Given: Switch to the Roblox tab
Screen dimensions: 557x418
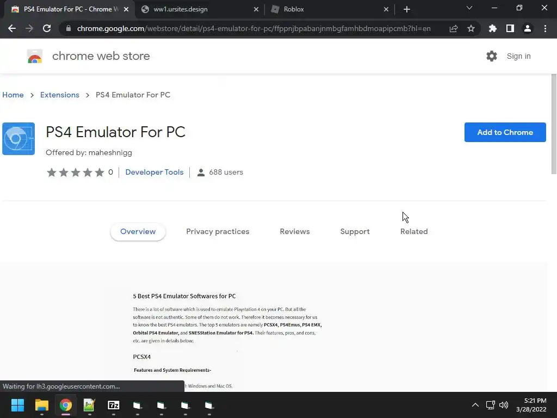Looking at the screenshot, I should click(330, 9).
